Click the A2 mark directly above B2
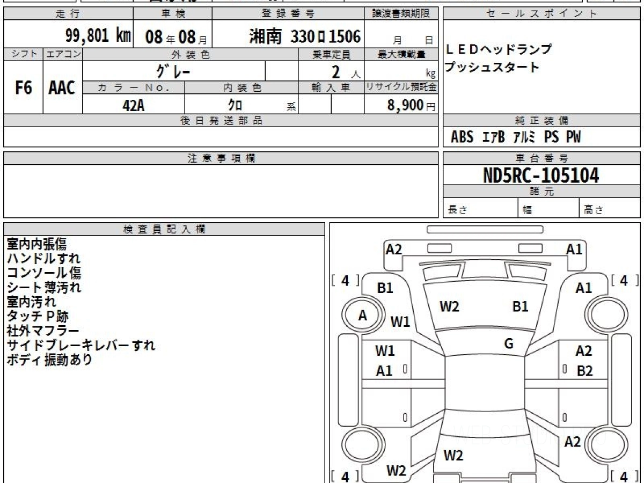Screen dimensions: 644x483 (584, 351)
